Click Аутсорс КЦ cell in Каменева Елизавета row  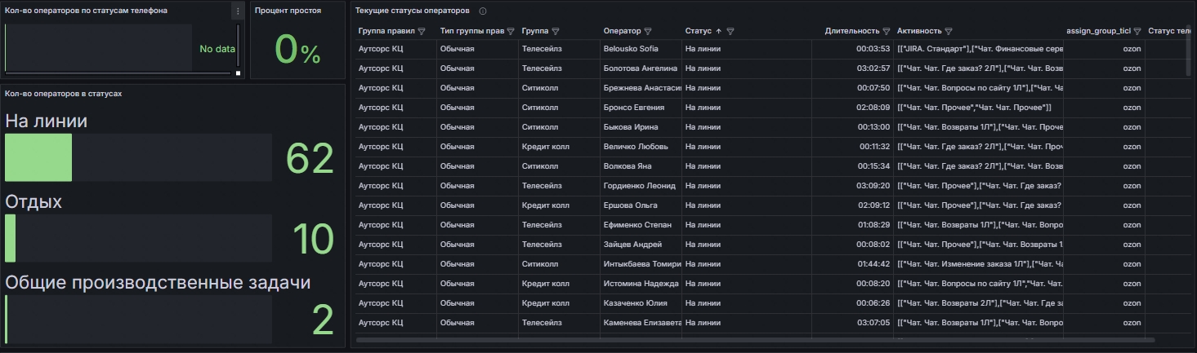[395, 323]
